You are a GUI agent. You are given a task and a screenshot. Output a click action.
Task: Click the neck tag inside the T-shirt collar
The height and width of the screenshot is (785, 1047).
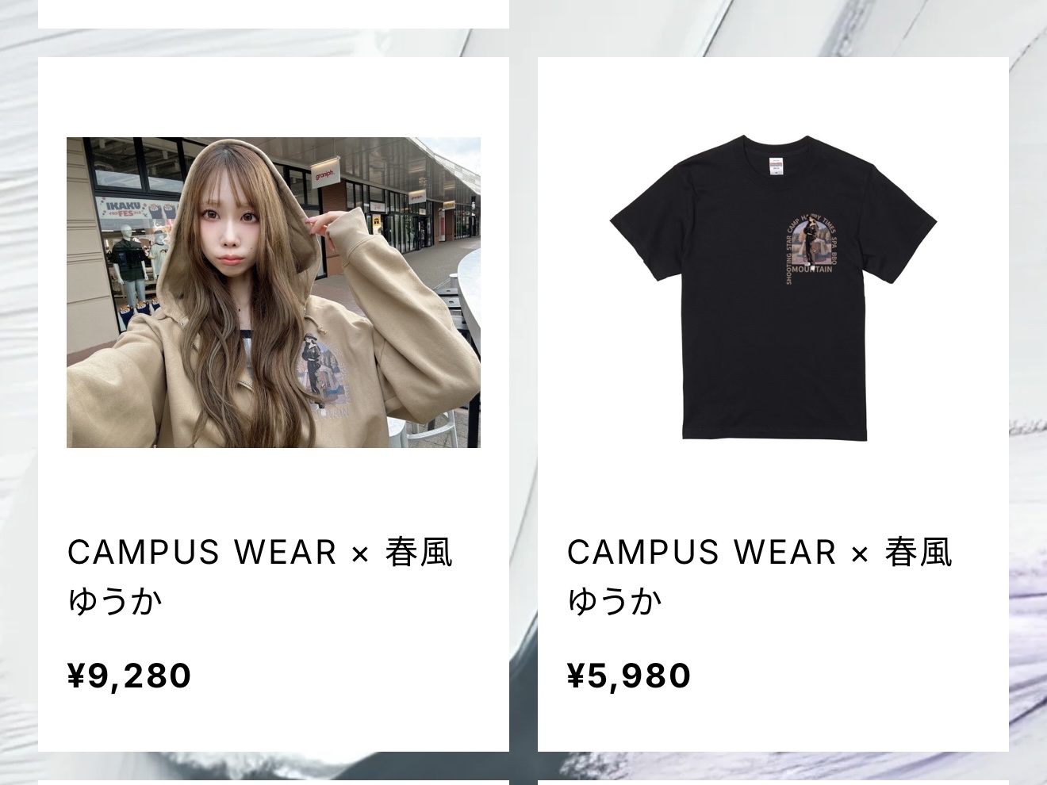774,166
